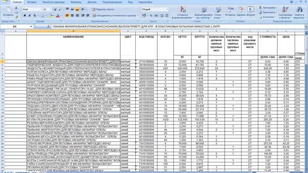Decrease font size with the small A icon
Image resolution: width=308 pixels, height=173 pixels.
(x=60, y=10)
